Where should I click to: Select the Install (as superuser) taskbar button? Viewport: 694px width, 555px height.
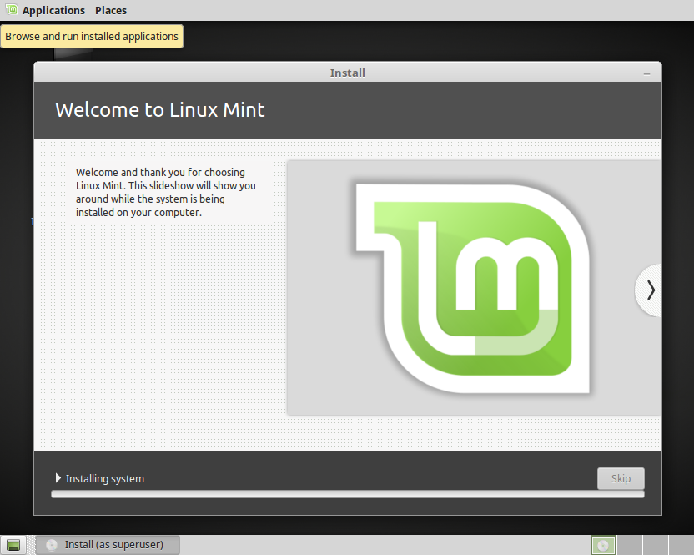(x=107, y=544)
